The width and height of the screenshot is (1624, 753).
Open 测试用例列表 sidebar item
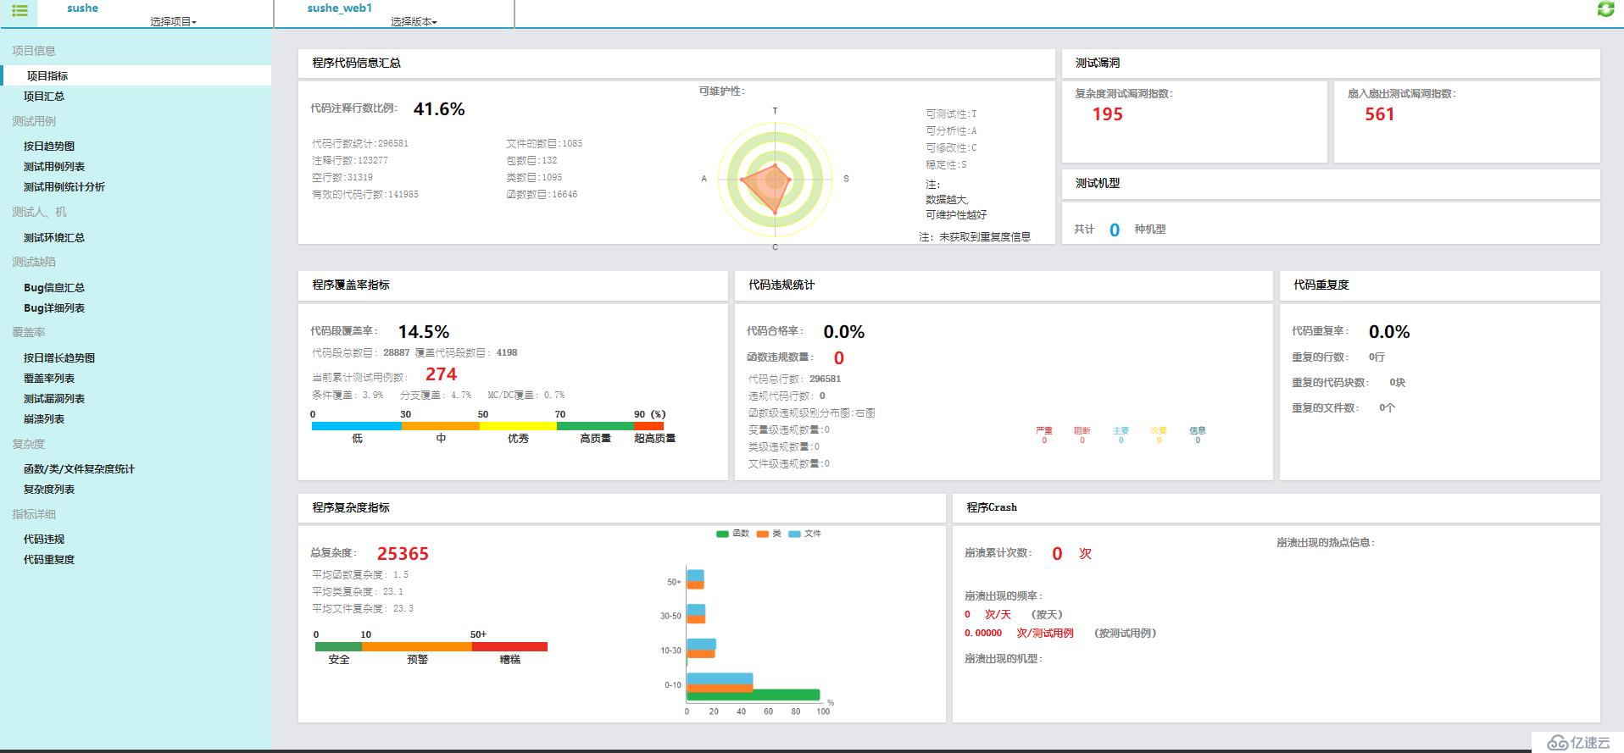54,167
